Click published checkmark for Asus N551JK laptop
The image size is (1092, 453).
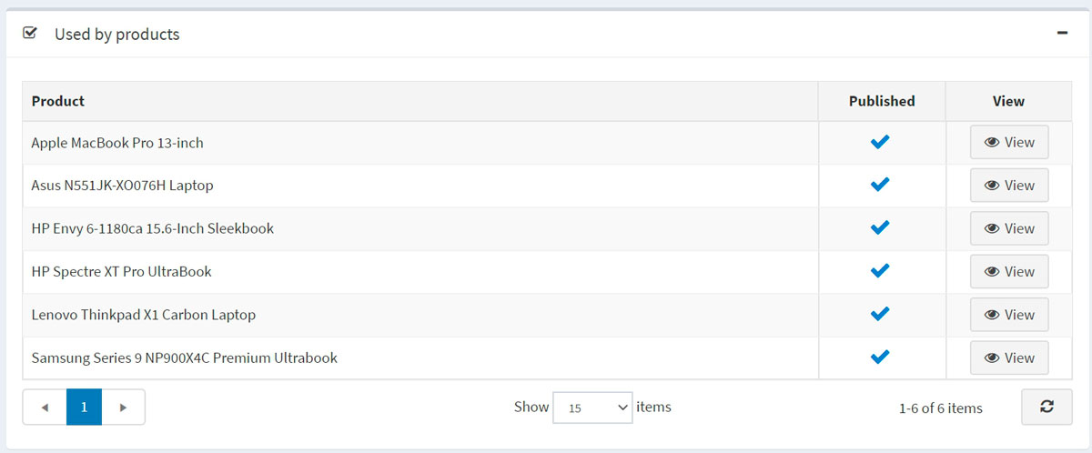pyautogui.click(x=880, y=185)
